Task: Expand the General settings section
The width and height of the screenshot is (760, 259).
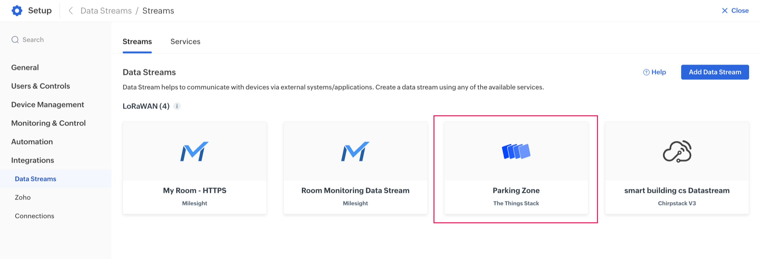Action: pyautogui.click(x=25, y=68)
